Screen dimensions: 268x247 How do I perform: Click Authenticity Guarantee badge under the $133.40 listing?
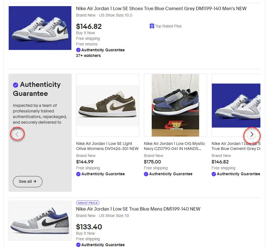tap(100, 244)
